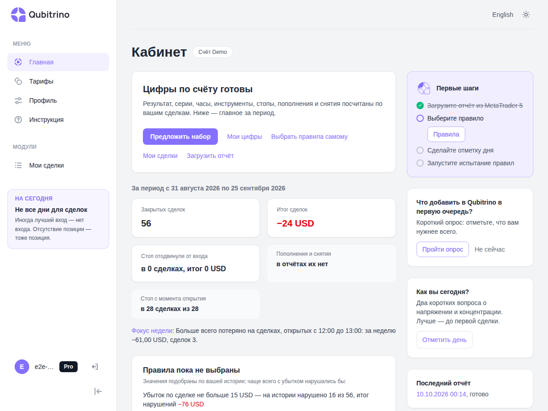This screenshot has width=548, height=411.
Task: Start the survey with Пройти опрос
Action: point(443,249)
